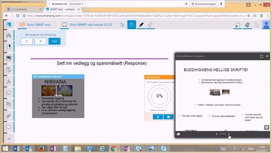Close the SMART amp workspace tab
Image resolution: width=272 pixels, height=153 pixels.
79,9
